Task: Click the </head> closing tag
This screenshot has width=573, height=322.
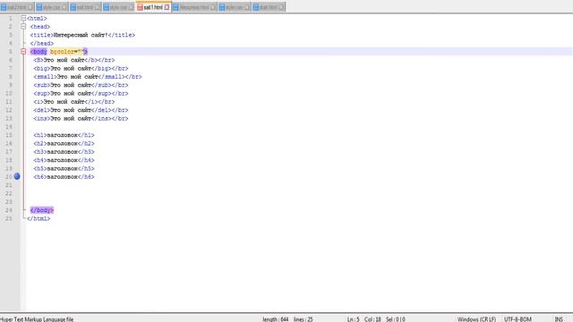Action: click(42, 44)
